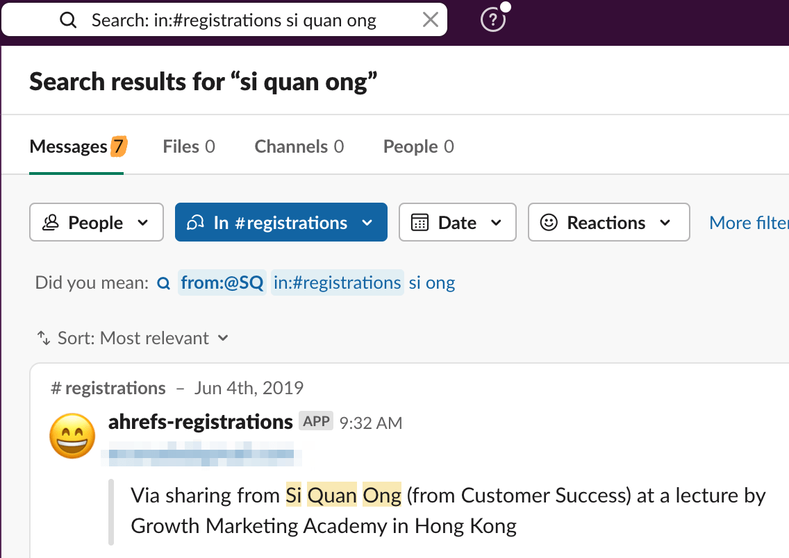Click the grinning emoji avatar

73,436
